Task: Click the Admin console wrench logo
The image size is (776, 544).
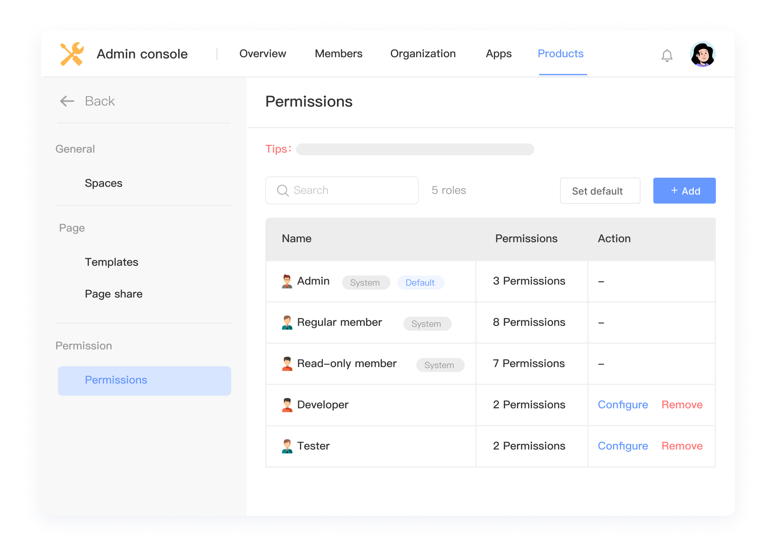Action: coord(72,54)
